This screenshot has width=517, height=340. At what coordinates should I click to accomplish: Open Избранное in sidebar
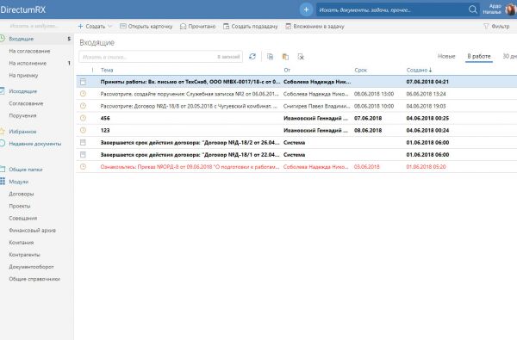[22, 131]
